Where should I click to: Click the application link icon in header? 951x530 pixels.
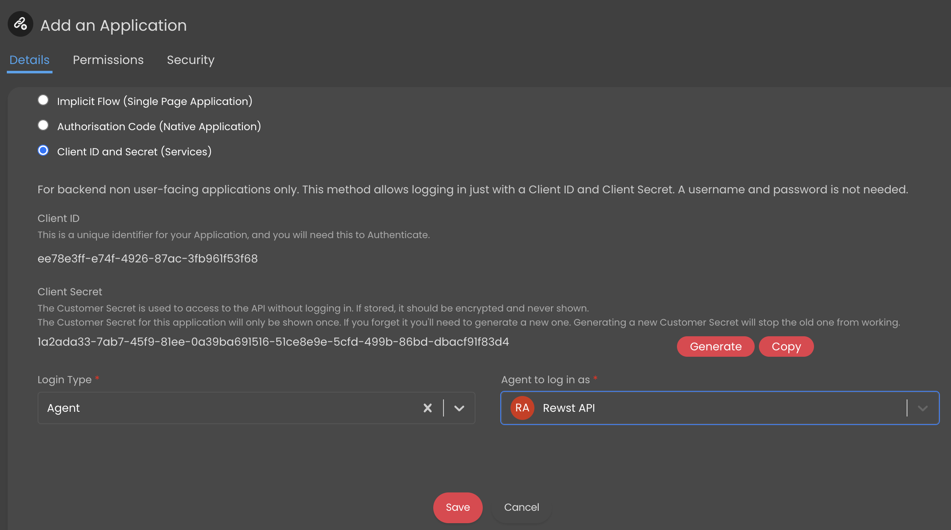tap(20, 24)
